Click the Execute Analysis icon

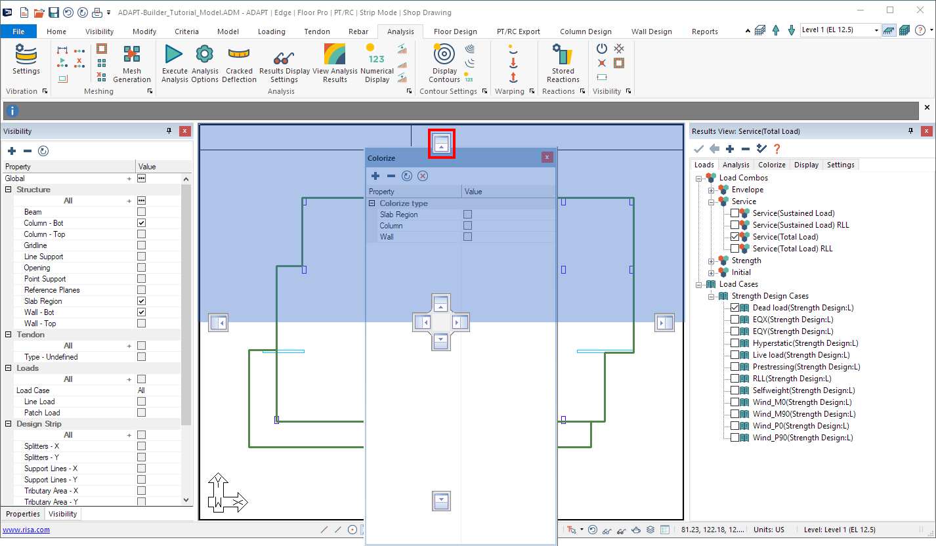point(174,54)
